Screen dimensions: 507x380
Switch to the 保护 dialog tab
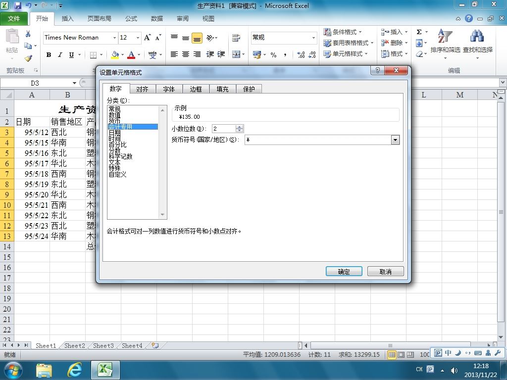[249, 89]
